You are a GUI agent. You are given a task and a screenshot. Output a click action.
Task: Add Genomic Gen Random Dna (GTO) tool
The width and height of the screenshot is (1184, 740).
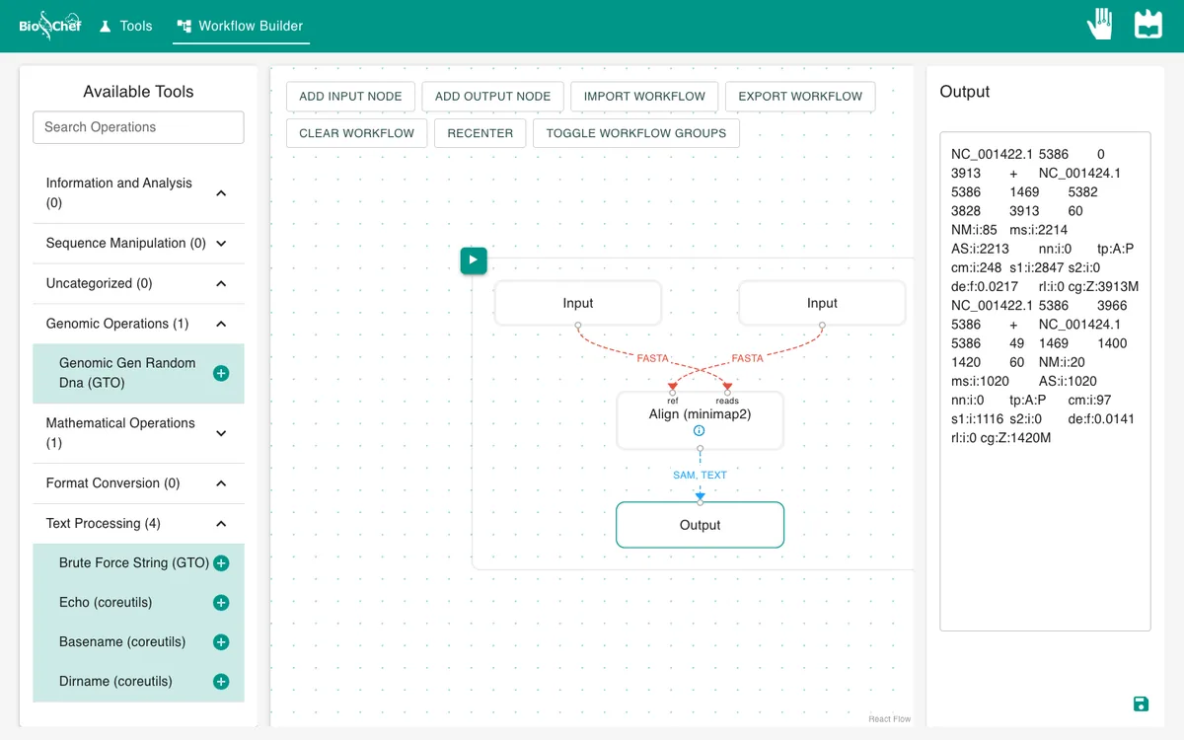(x=221, y=373)
